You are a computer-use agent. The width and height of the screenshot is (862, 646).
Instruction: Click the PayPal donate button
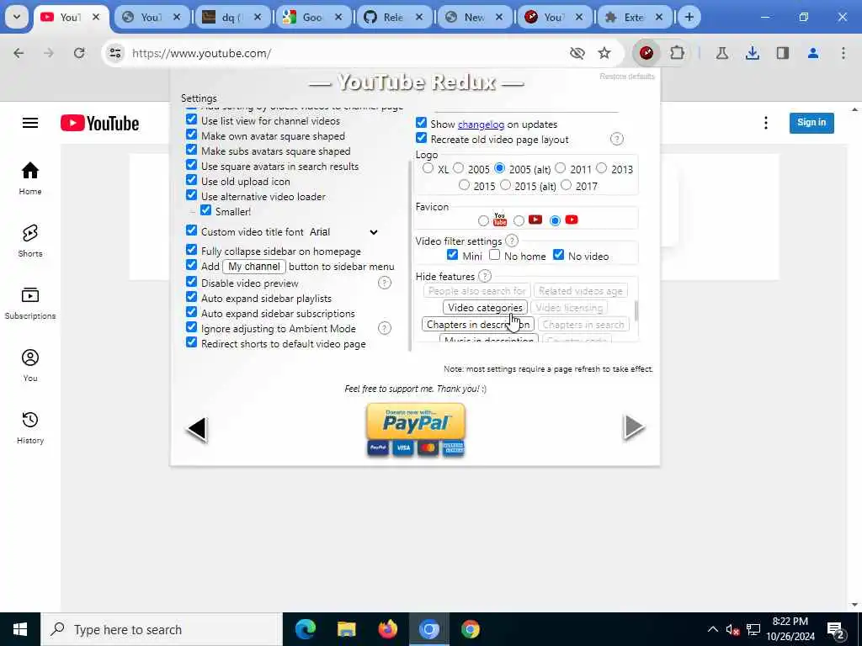416,430
